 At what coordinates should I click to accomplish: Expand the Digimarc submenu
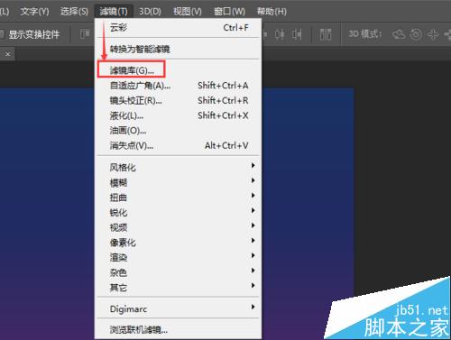[x=178, y=308]
